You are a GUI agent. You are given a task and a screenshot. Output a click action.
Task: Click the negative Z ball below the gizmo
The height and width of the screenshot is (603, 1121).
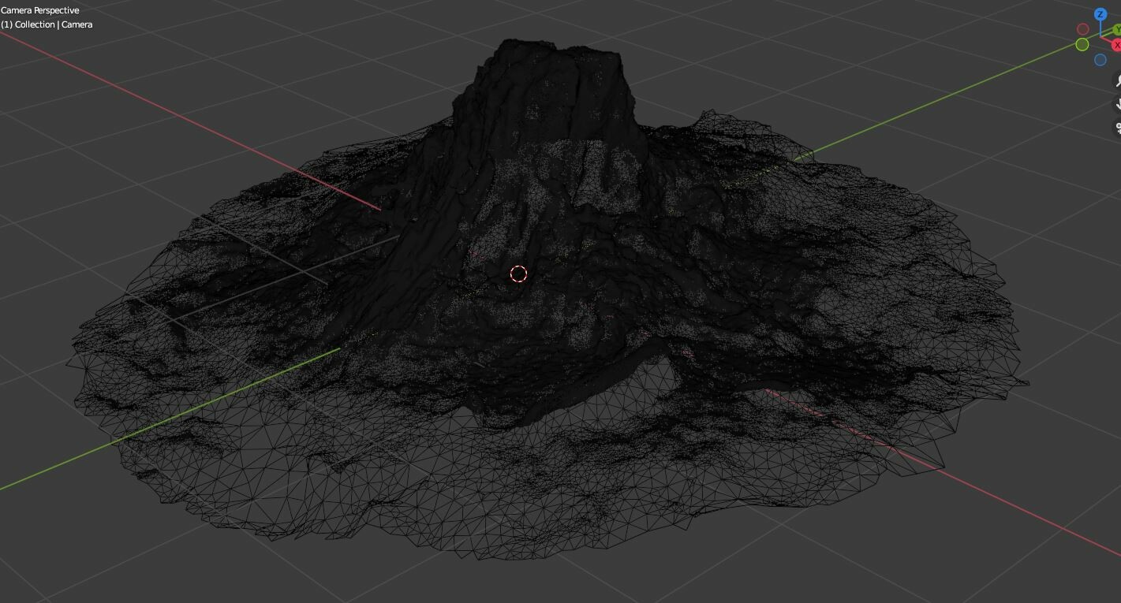point(1100,59)
